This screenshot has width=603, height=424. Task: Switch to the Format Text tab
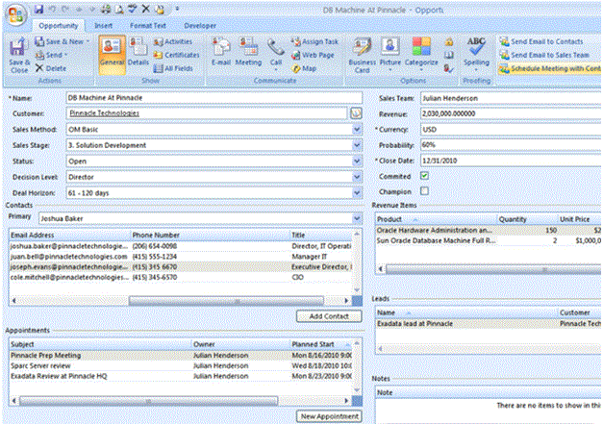pyautogui.click(x=148, y=26)
